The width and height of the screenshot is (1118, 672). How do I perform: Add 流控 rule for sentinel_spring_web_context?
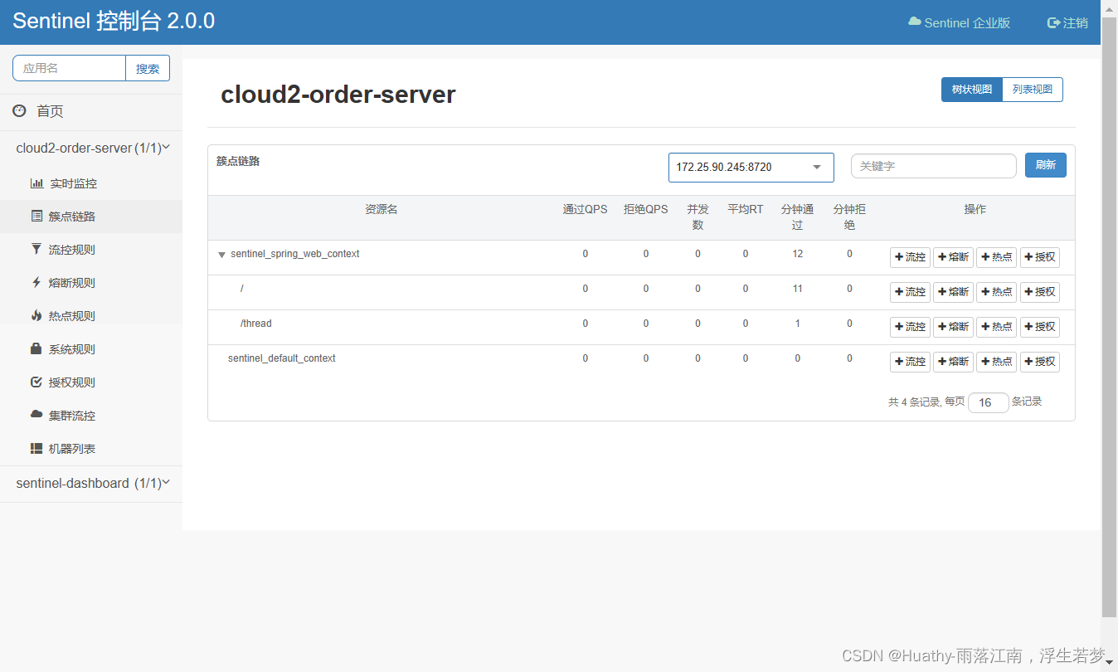point(910,257)
